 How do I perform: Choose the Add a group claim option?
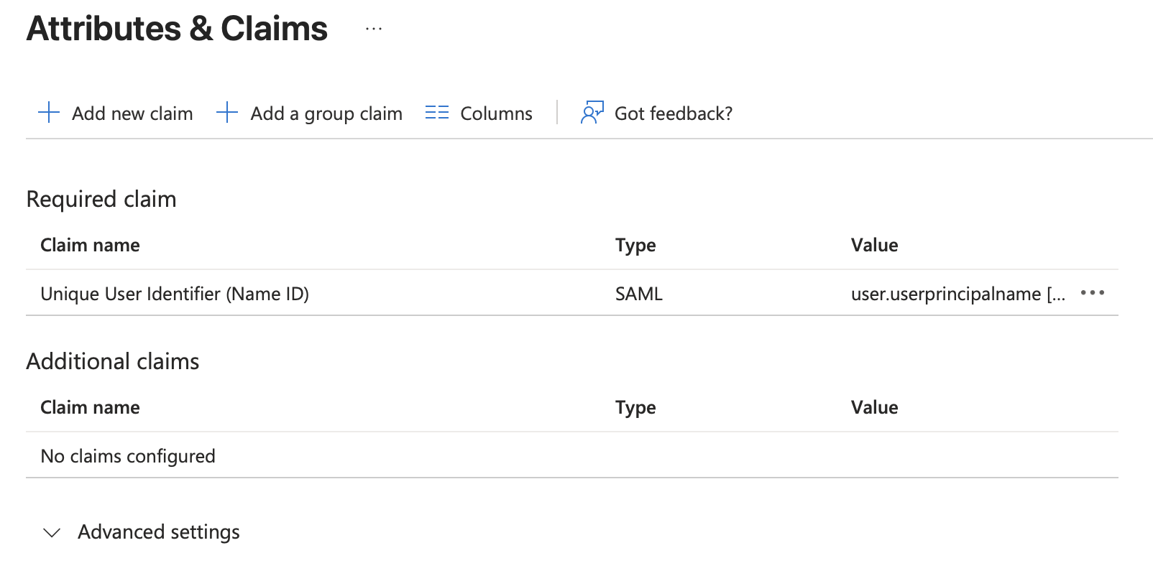326,113
